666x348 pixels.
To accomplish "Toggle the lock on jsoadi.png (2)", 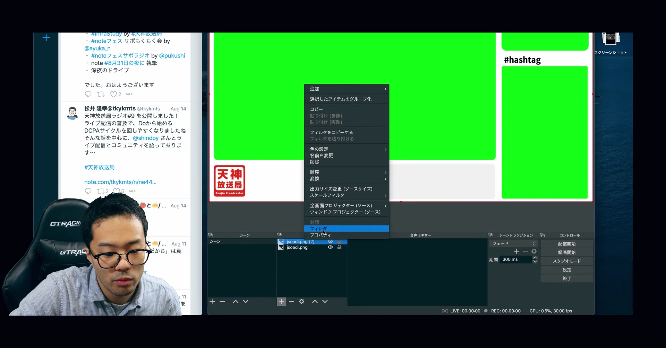I will click(340, 242).
